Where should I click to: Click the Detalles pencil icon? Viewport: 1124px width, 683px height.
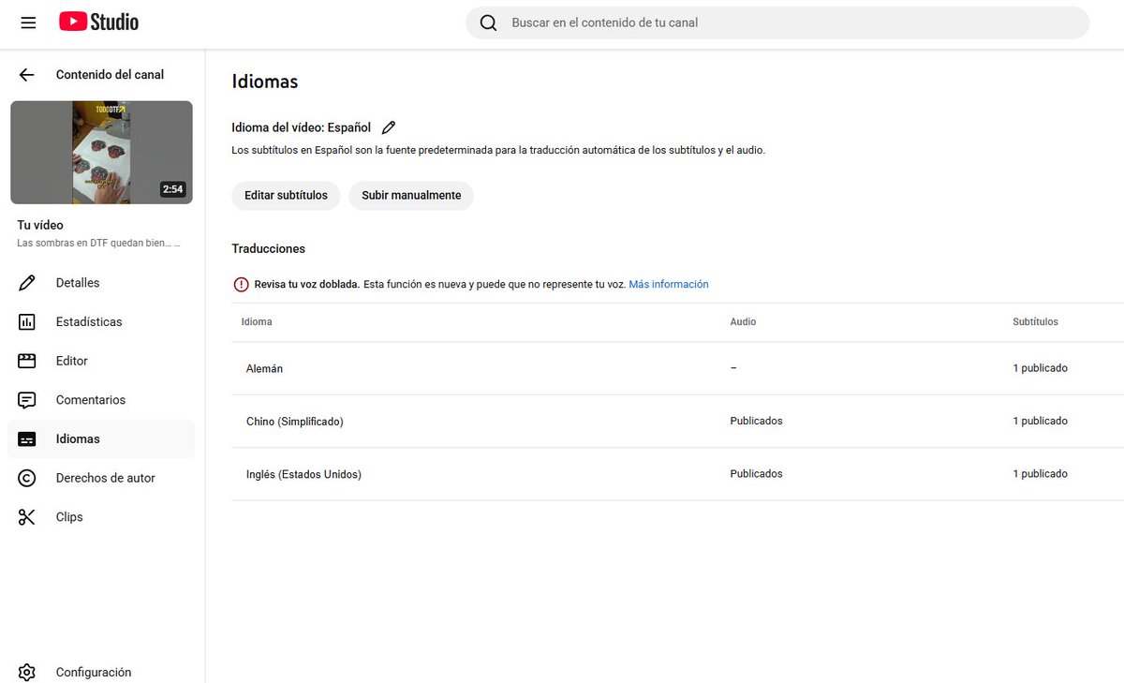coord(27,283)
